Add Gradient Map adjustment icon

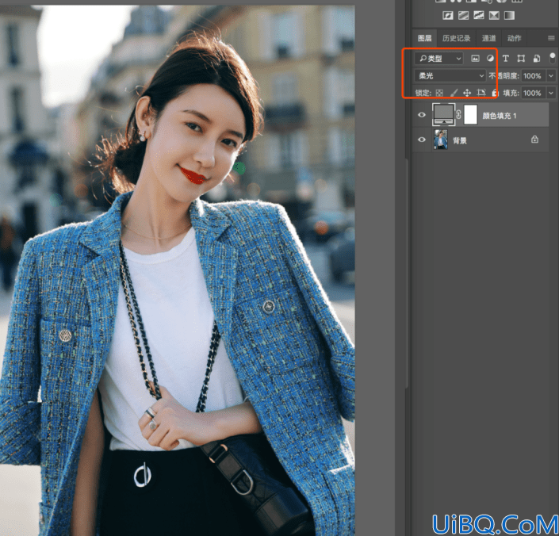point(509,15)
